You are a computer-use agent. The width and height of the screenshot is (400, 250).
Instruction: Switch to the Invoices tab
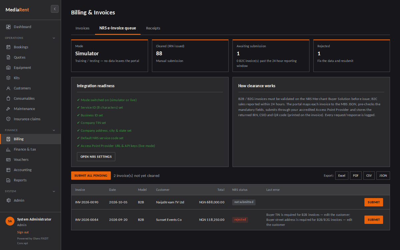[x=82, y=28]
